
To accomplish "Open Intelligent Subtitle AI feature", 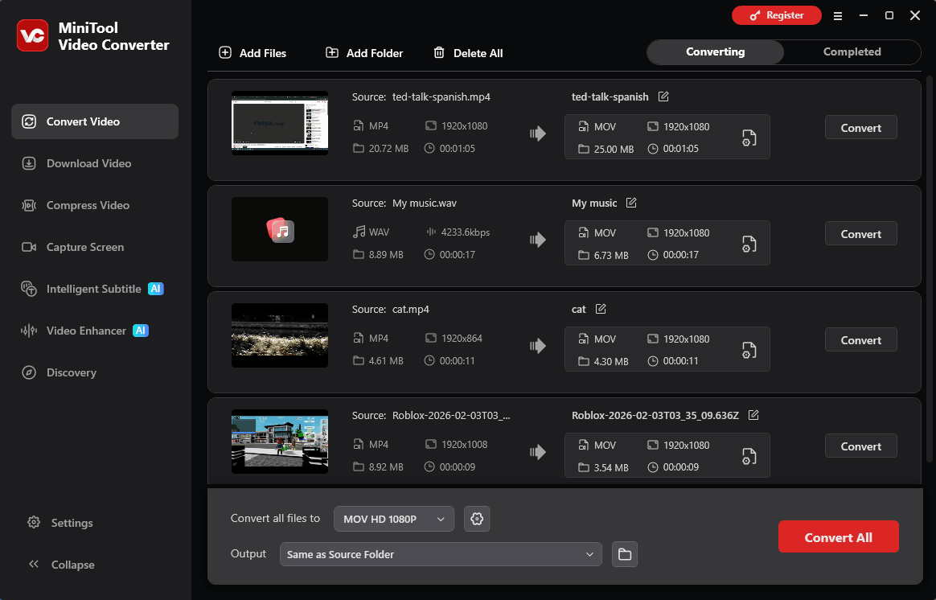I will pyautogui.click(x=95, y=289).
